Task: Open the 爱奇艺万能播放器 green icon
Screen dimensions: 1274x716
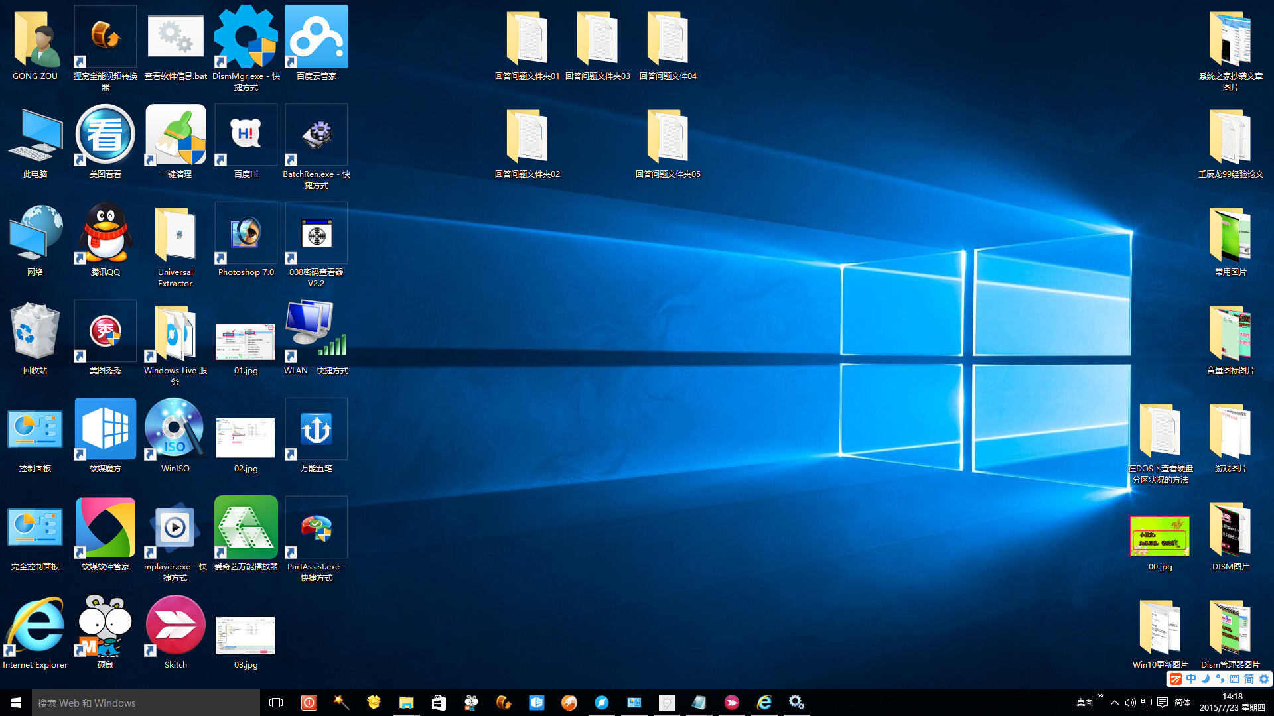Action: [246, 528]
